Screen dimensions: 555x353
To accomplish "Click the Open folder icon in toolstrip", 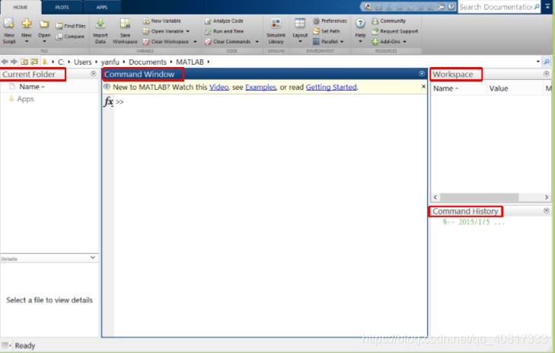I will (x=44, y=24).
